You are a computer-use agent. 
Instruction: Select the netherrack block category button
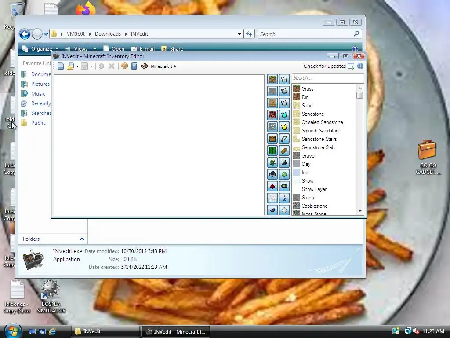coord(272,115)
